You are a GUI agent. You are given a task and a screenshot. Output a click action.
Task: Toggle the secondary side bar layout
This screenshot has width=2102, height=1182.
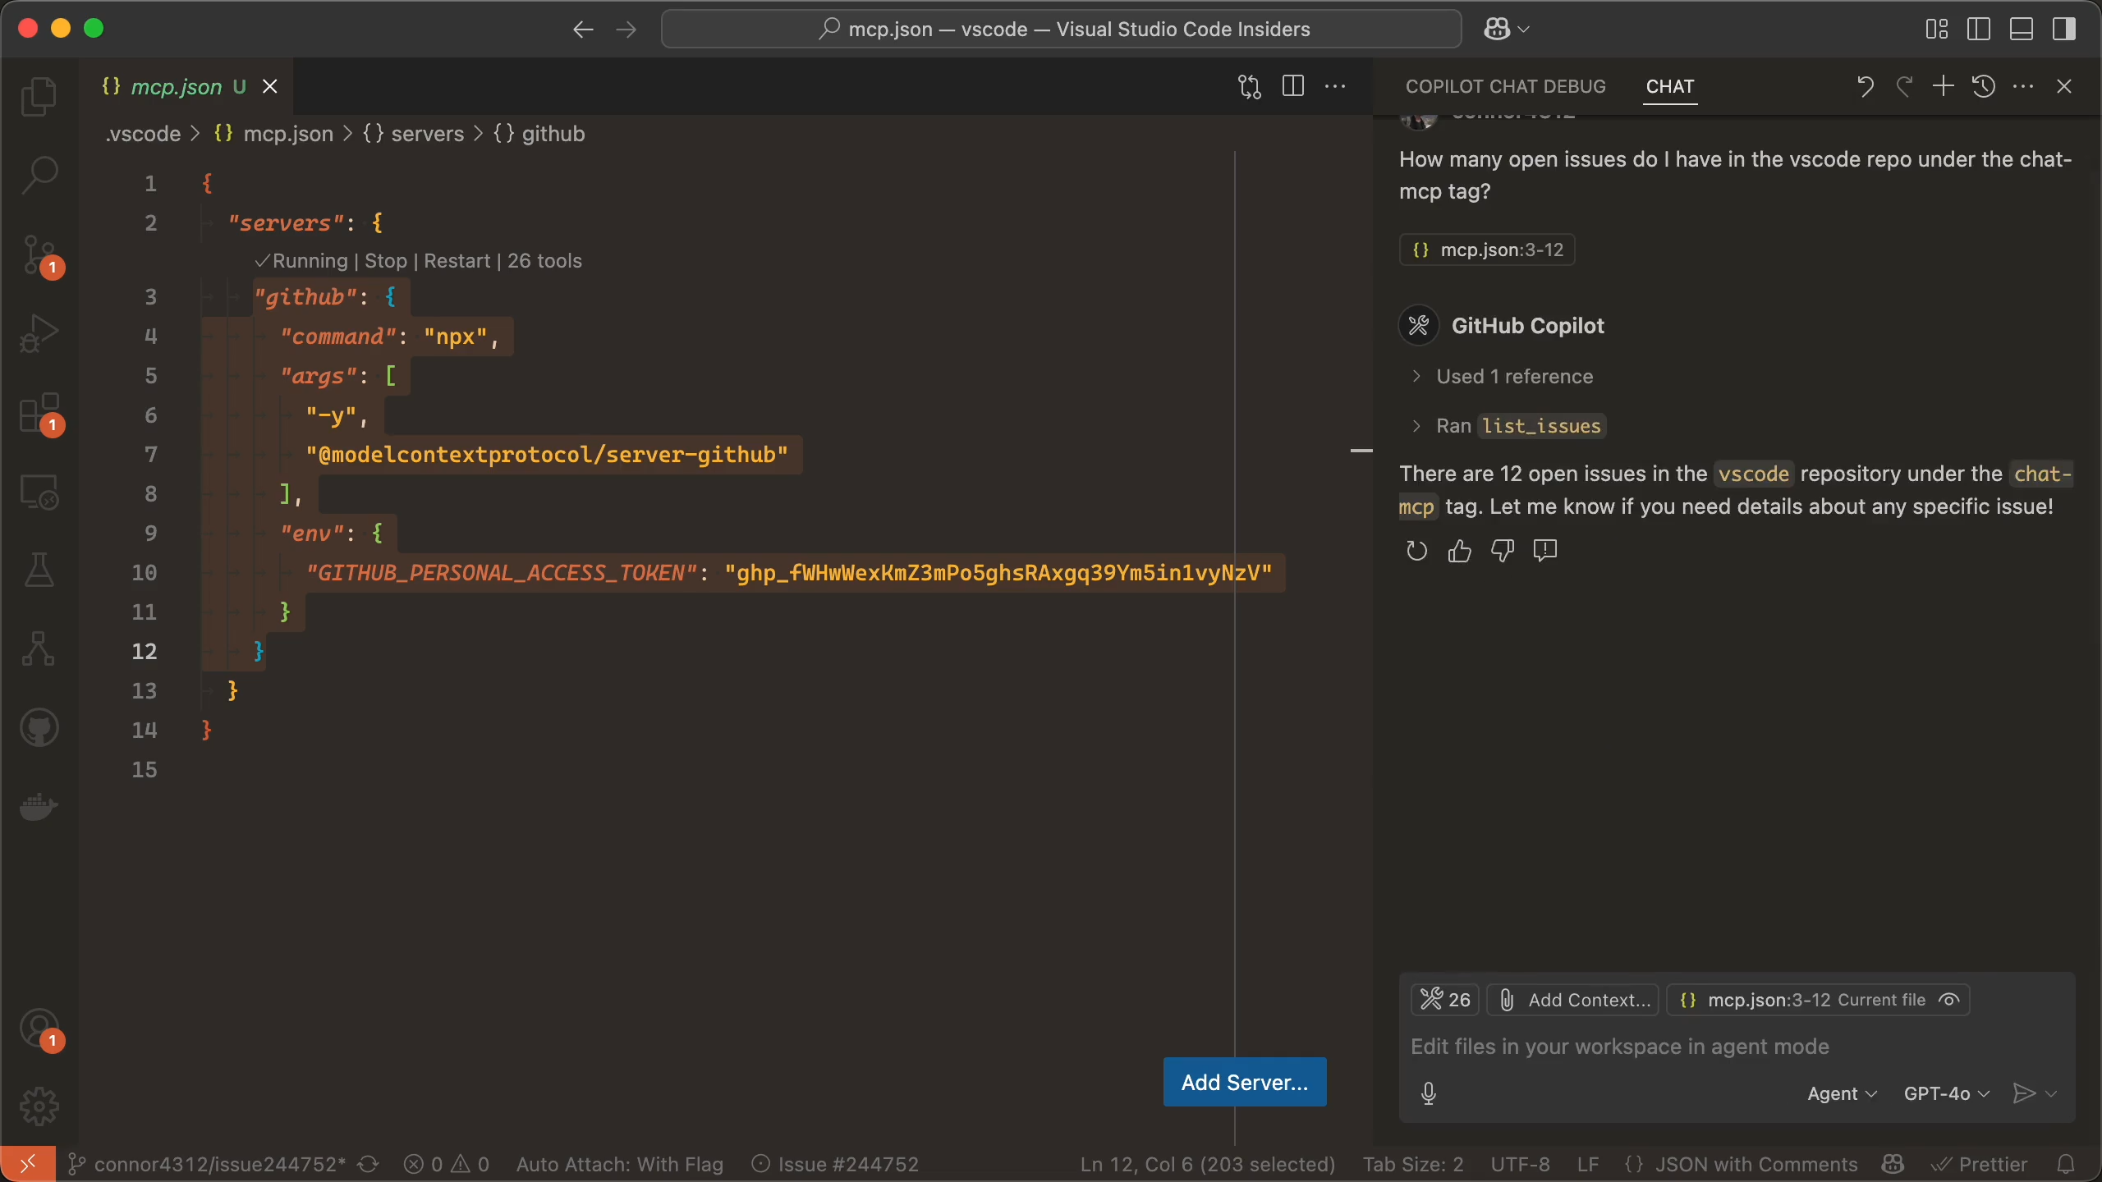tap(2063, 29)
